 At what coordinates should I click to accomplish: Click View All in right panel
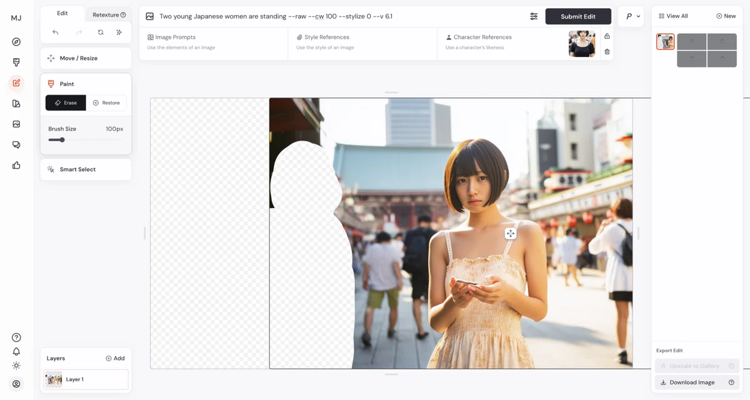click(673, 16)
